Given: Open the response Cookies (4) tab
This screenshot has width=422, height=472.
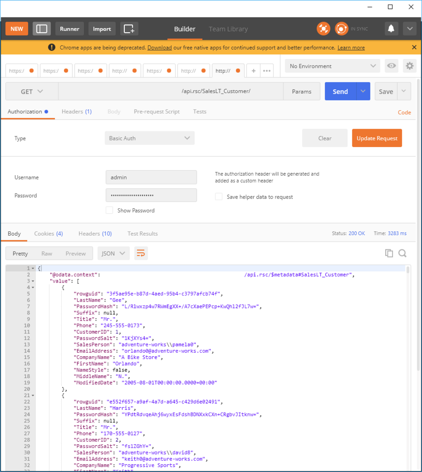Looking at the screenshot, I should click(48, 234).
